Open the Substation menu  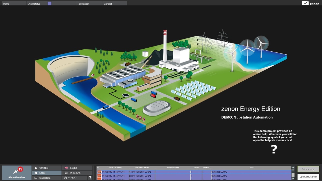coord(89,3)
